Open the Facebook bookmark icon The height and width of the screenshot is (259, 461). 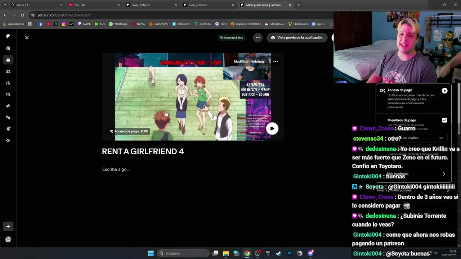(41, 24)
